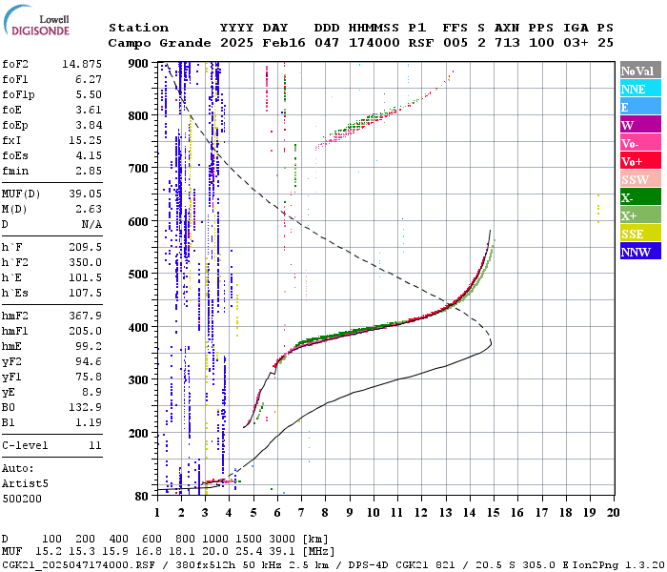Click the yF2 value 94.6
This screenshot has width=667, height=572.
tap(89, 361)
